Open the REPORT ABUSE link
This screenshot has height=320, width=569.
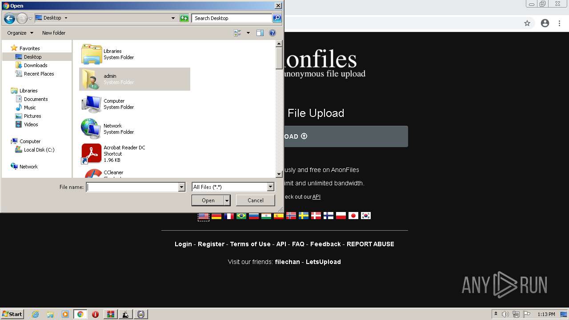pos(370,244)
